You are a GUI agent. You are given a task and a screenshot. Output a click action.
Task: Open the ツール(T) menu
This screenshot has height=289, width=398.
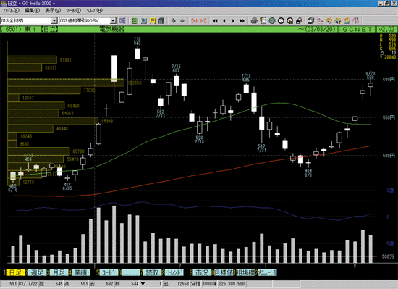[x=73, y=11]
